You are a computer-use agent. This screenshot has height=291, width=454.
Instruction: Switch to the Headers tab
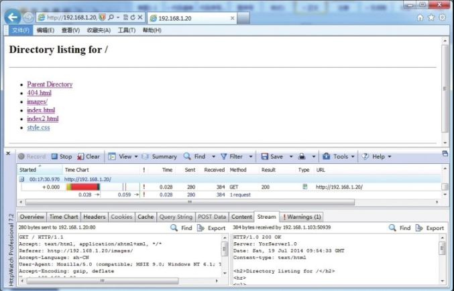point(95,217)
